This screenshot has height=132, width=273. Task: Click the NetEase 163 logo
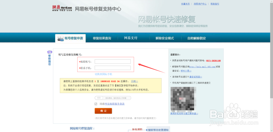62,8
